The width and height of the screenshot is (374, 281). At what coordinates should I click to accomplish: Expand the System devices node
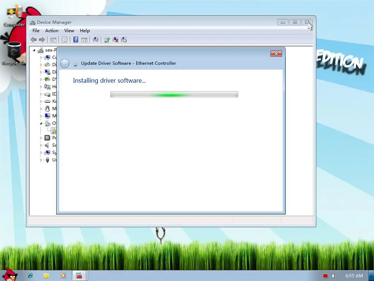click(x=41, y=153)
